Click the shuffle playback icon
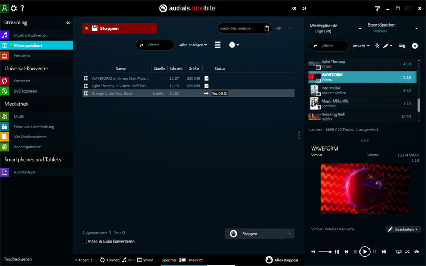The image size is (426, 266). pos(407,251)
